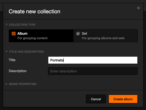Expand the More Properties disclosure triangle
Screen dimensions: 146x110
tap(6, 84)
